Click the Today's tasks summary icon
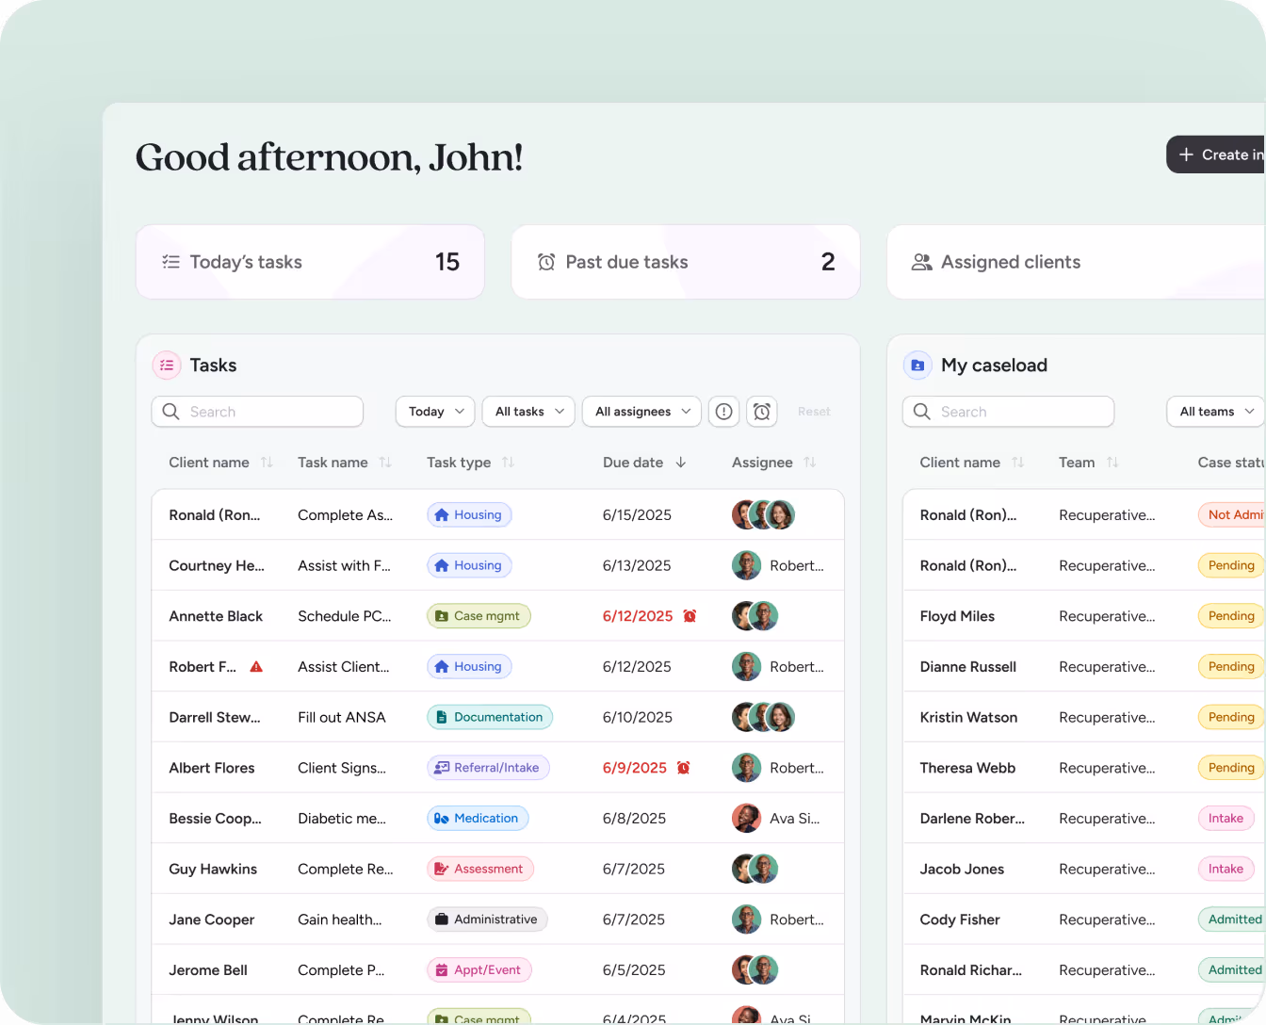This screenshot has height=1025, width=1266. click(170, 262)
